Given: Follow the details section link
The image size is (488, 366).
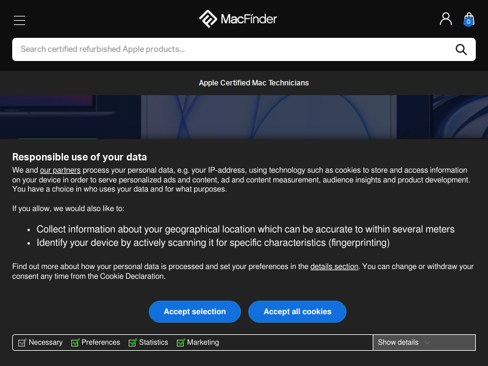Looking at the screenshot, I should pyautogui.click(x=334, y=267).
